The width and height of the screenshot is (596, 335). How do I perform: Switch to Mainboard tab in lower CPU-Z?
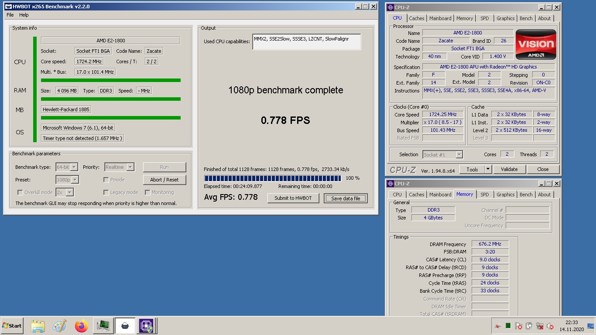440,195
